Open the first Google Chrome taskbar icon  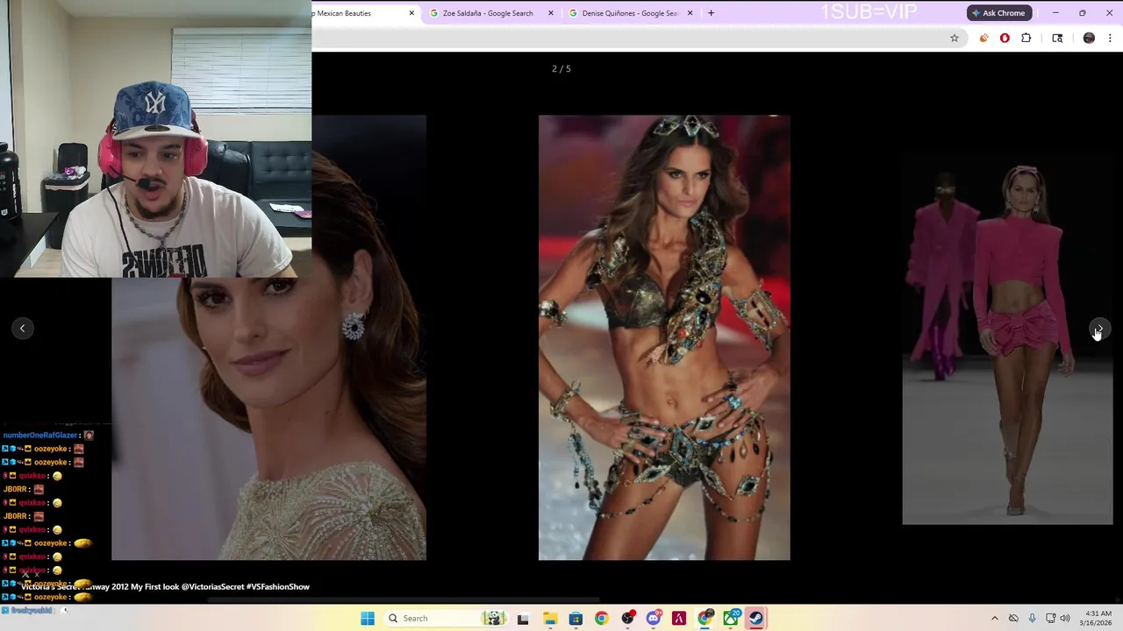[601, 619]
